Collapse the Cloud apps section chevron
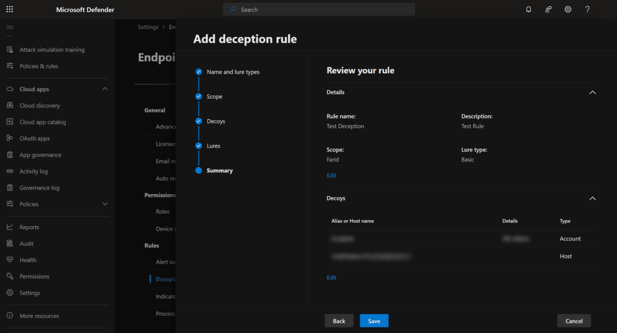This screenshot has width=617, height=333. [x=105, y=89]
